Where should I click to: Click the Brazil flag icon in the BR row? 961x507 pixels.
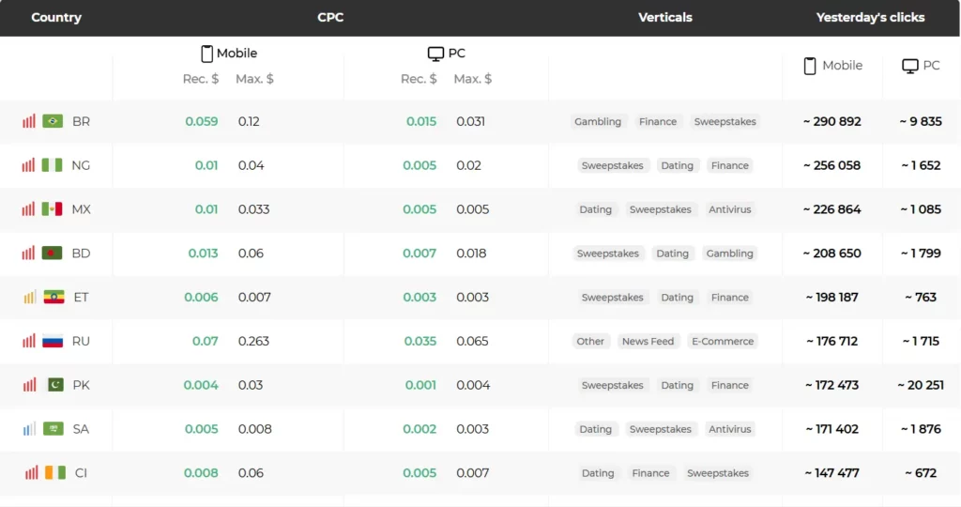tap(53, 121)
